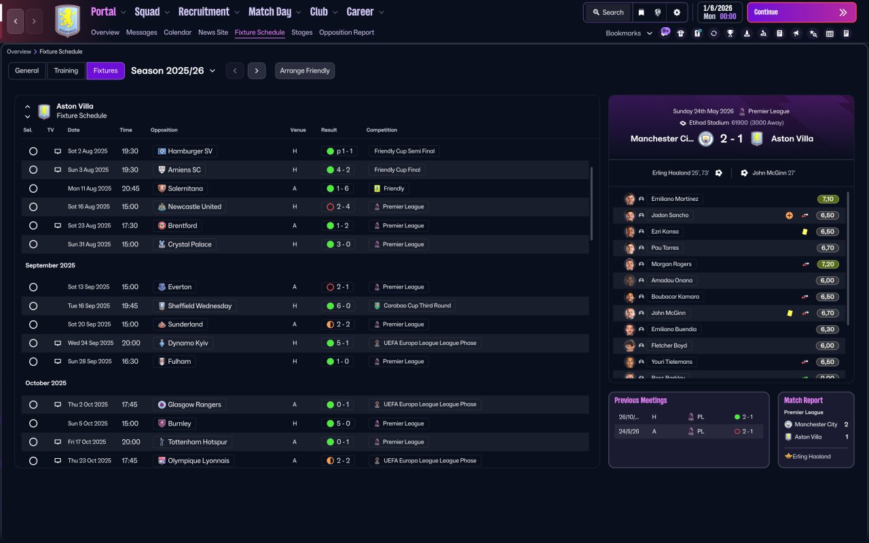
Task: Click the Search button
Action: (608, 12)
